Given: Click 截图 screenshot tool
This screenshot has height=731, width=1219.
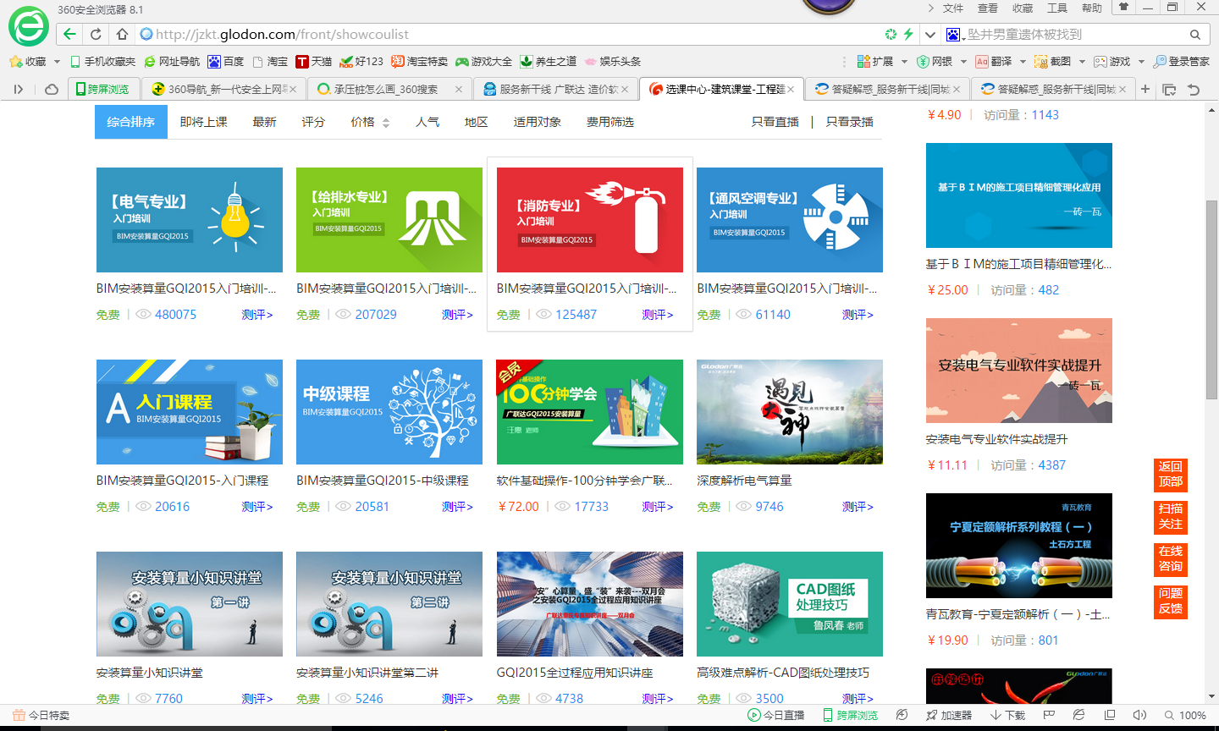Looking at the screenshot, I should [1053, 62].
